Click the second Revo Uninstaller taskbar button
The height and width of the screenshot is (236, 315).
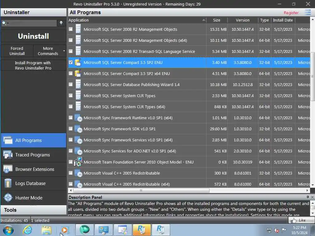click(x=161, y=230)
